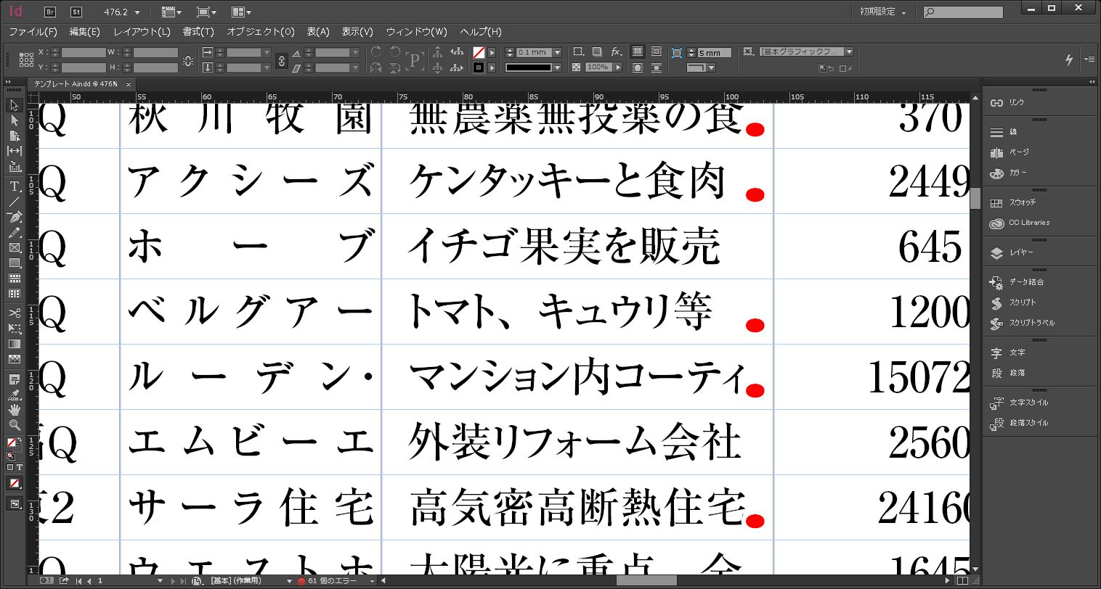Toggle formatting affects text (T) button
Screen dimensions: 1101x589
20,467
